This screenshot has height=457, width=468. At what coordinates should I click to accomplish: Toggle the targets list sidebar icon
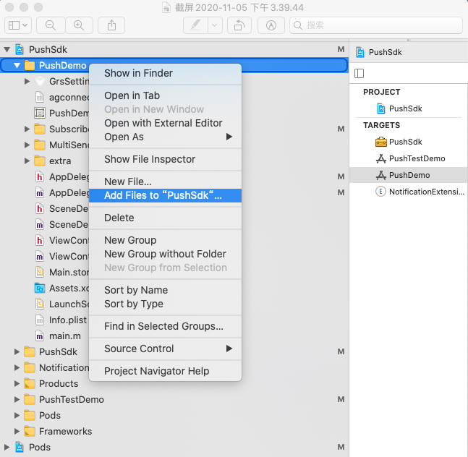pyautogui.click(x=359, y=73)
